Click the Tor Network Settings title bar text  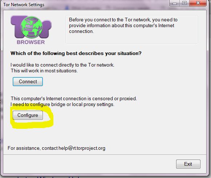pyautogui.click(x=24, y=5)
